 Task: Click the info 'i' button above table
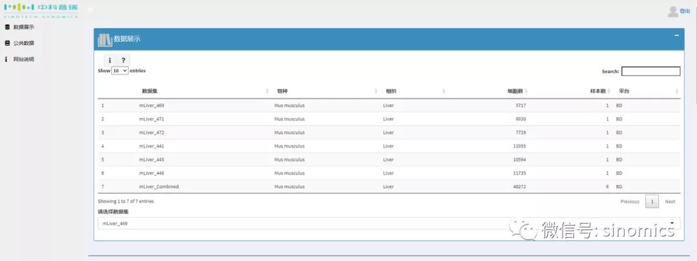(x=110, y=60)
